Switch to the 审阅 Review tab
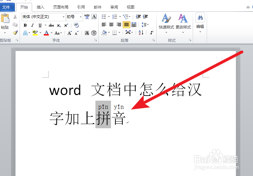This screenshot has height=176, width=253. [114, 7]
